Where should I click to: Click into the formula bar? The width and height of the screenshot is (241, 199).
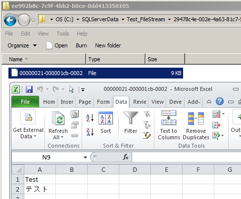click(187, 157)
